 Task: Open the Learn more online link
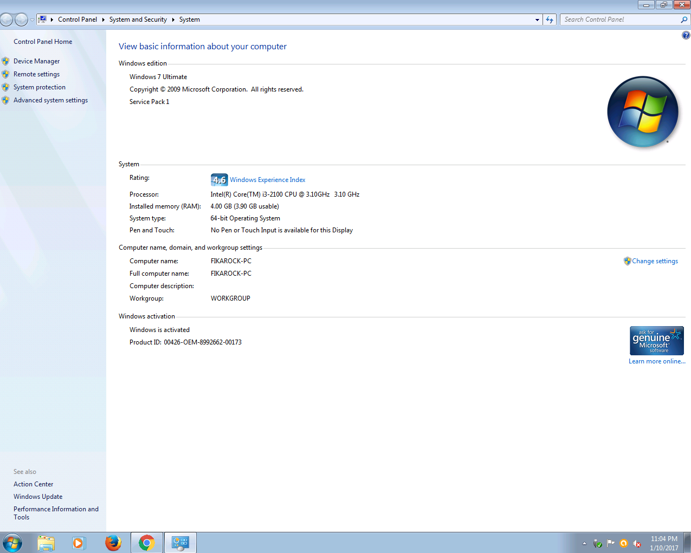click(656, 361)
